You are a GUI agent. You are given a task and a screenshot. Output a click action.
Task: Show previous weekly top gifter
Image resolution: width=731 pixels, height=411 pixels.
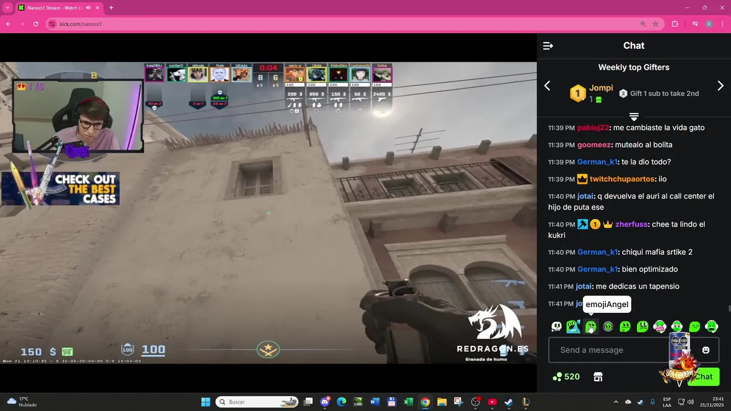coord(547,86)
